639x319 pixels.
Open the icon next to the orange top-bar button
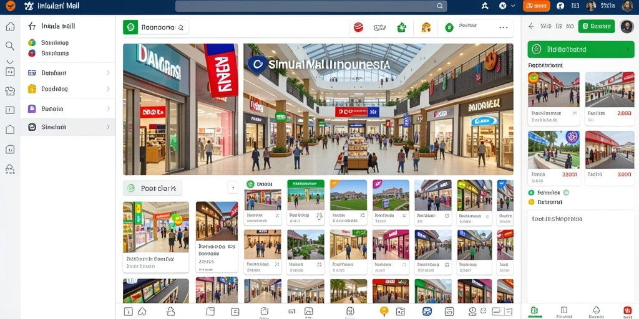560,6
